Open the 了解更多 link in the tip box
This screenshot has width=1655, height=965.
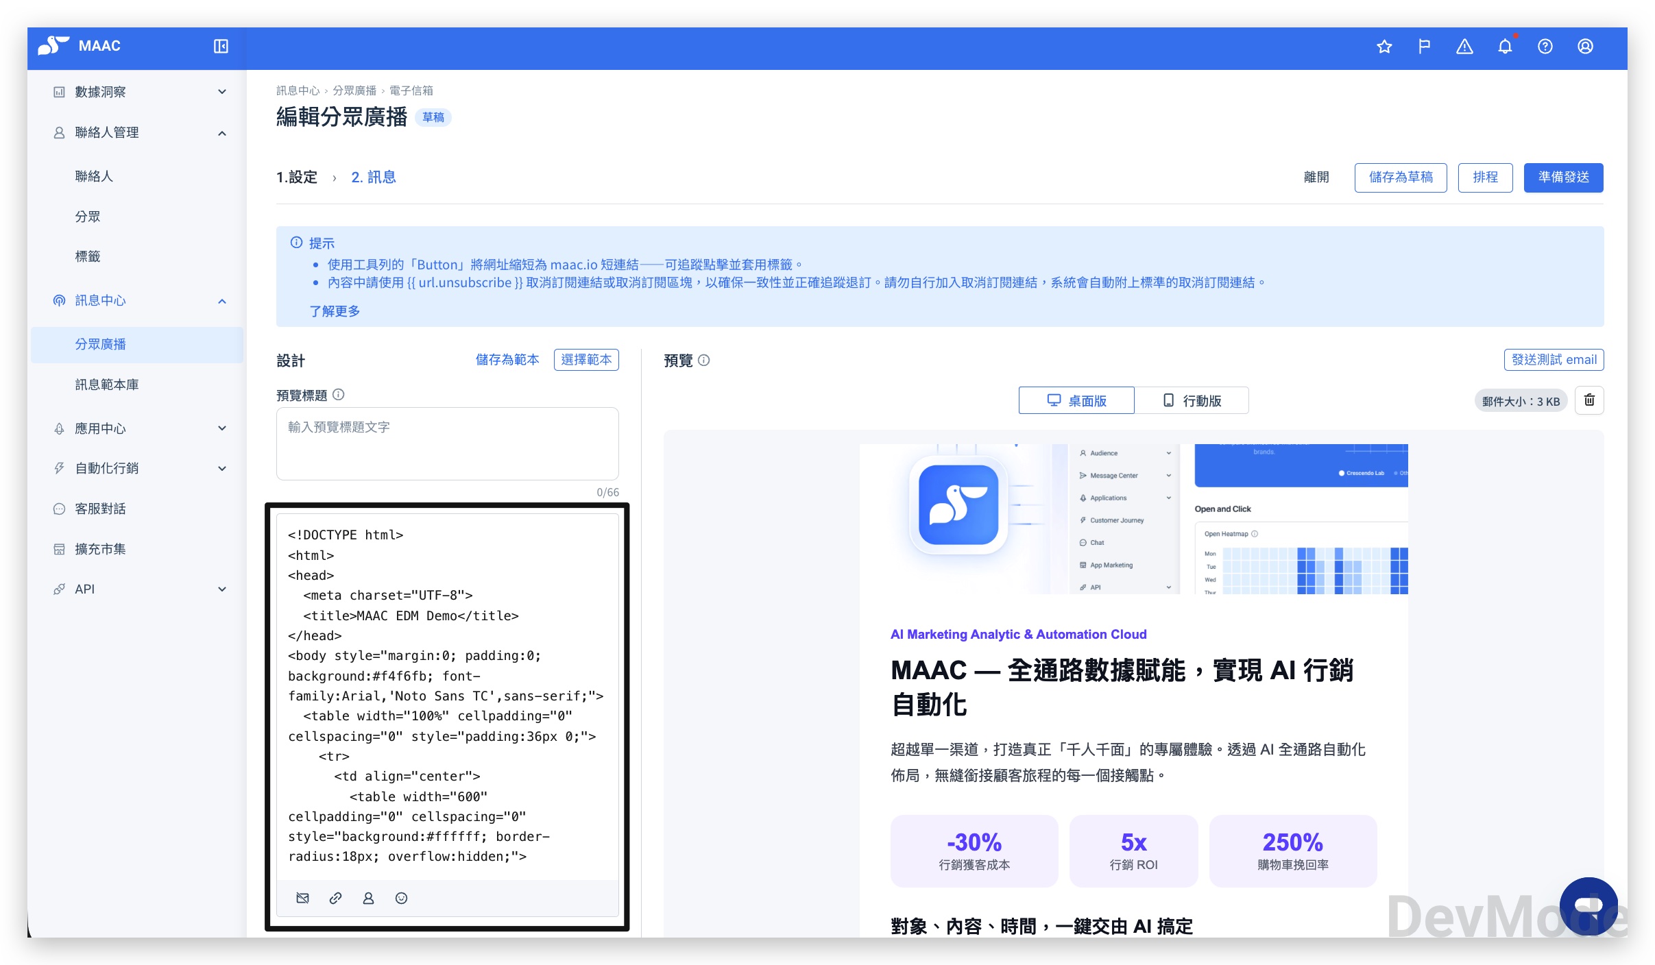[335, 311]
